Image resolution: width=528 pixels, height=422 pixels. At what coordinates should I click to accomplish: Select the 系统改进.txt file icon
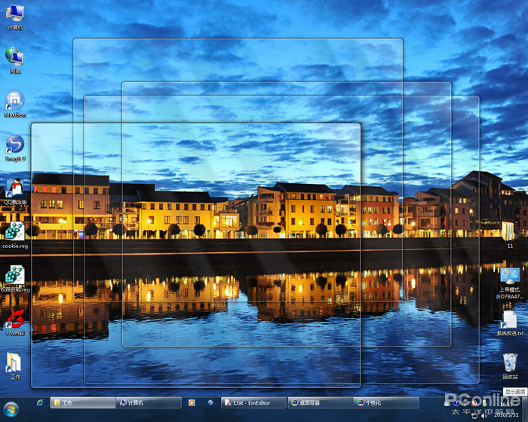pyautogui.click(x=510, y=323)
